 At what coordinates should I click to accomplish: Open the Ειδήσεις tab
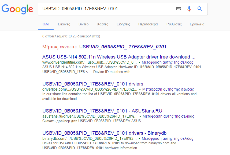click(x=123, y=24)
